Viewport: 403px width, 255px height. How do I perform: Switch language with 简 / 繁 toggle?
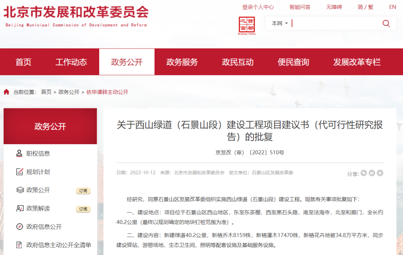coord(365,7)
